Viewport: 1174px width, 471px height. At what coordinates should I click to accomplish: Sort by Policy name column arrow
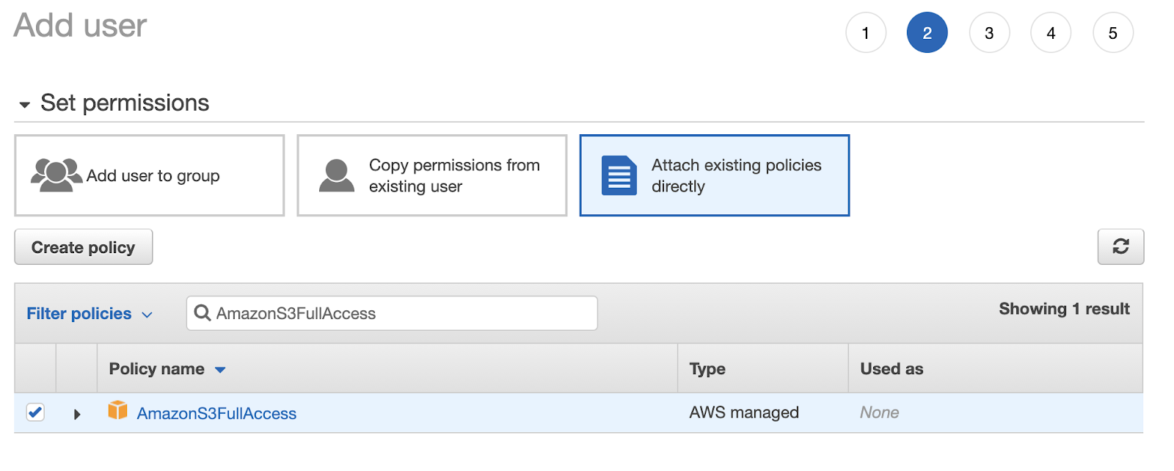[x=220, y=370]
